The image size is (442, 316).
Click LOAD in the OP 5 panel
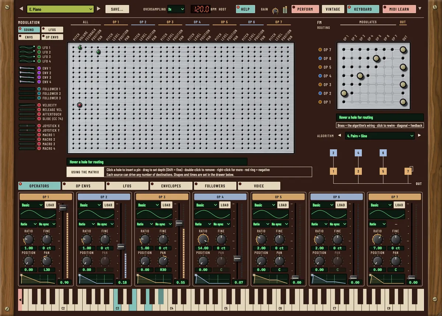point(283,205)
